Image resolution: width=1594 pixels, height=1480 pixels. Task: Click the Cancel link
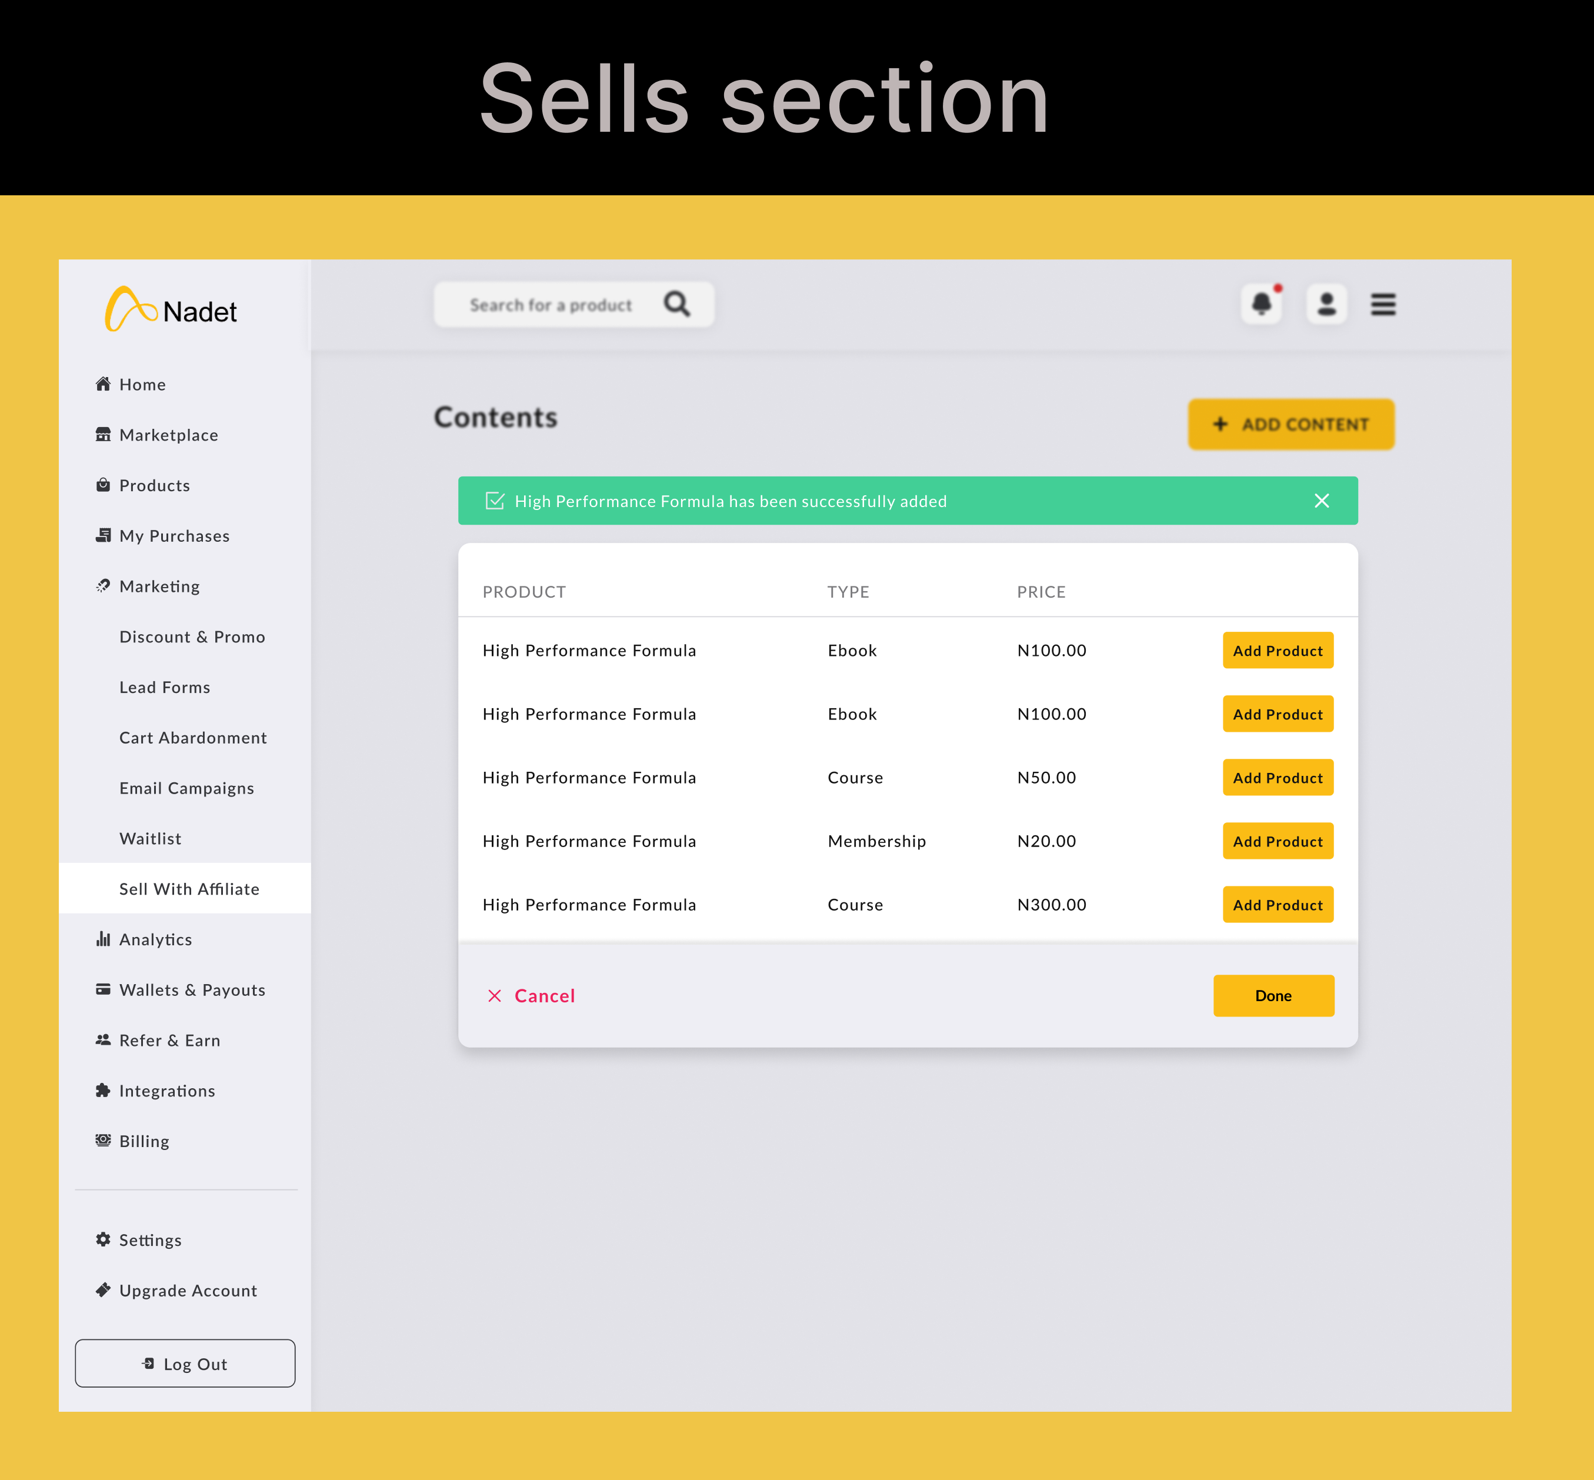(532, 995)
